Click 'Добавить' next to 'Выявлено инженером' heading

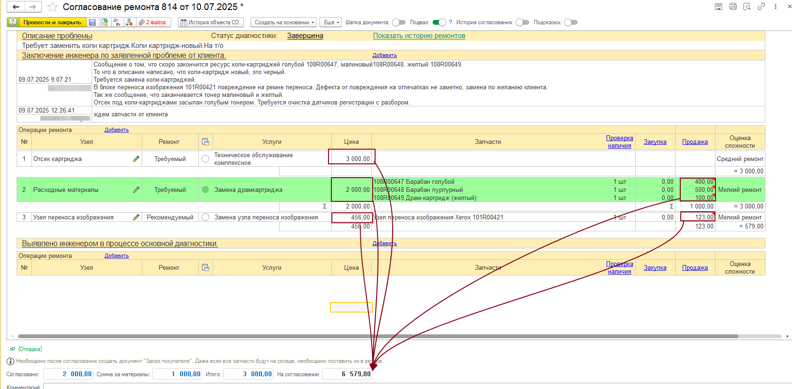[x=385, y=243]
